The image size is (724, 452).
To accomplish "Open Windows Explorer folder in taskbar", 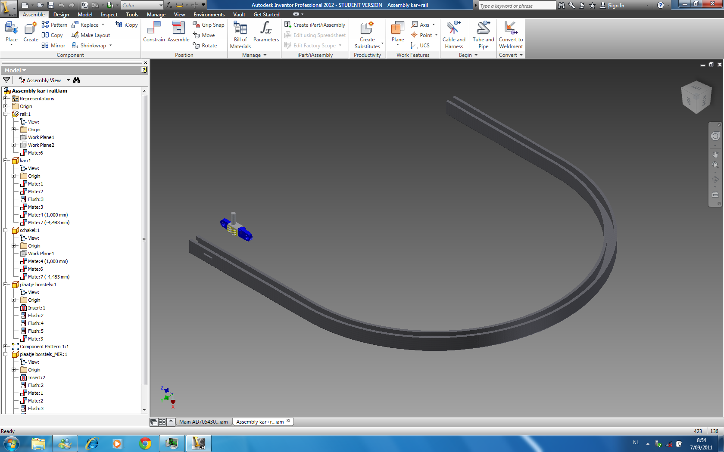I will 38,443.
